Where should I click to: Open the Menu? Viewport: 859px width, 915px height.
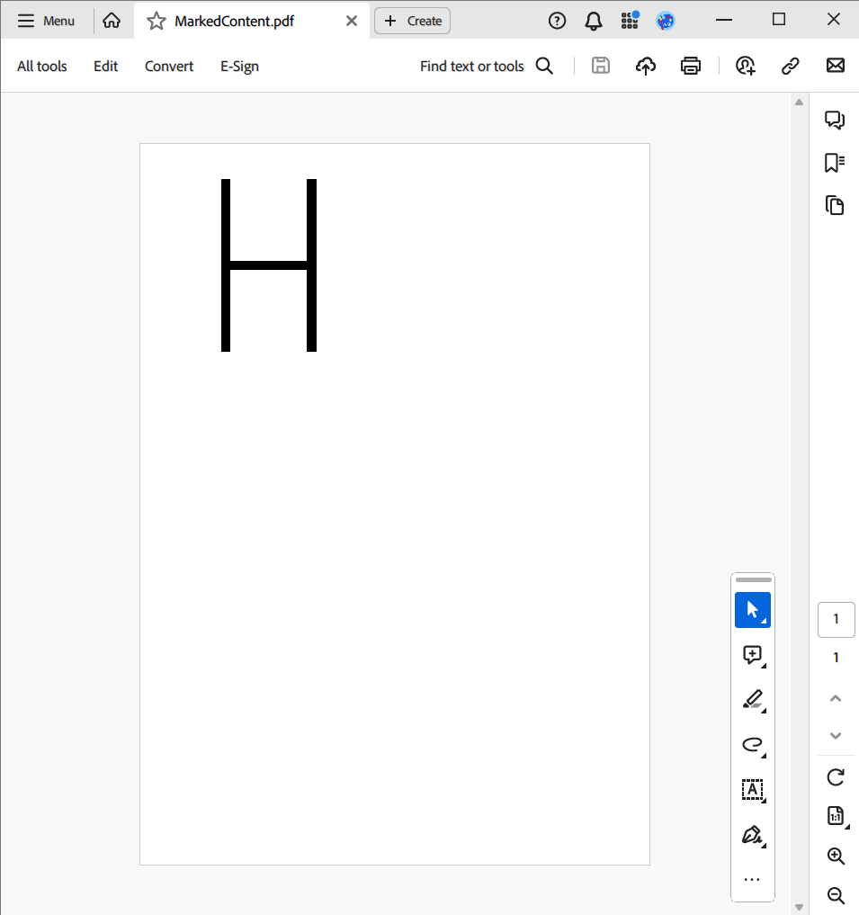tap(47, 20)
